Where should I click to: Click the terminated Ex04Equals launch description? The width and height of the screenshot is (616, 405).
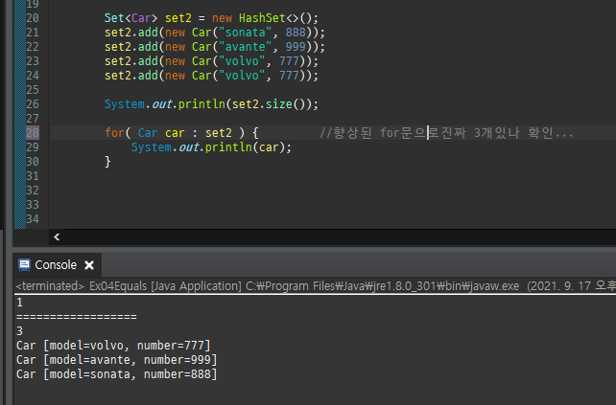pos(316,286)
